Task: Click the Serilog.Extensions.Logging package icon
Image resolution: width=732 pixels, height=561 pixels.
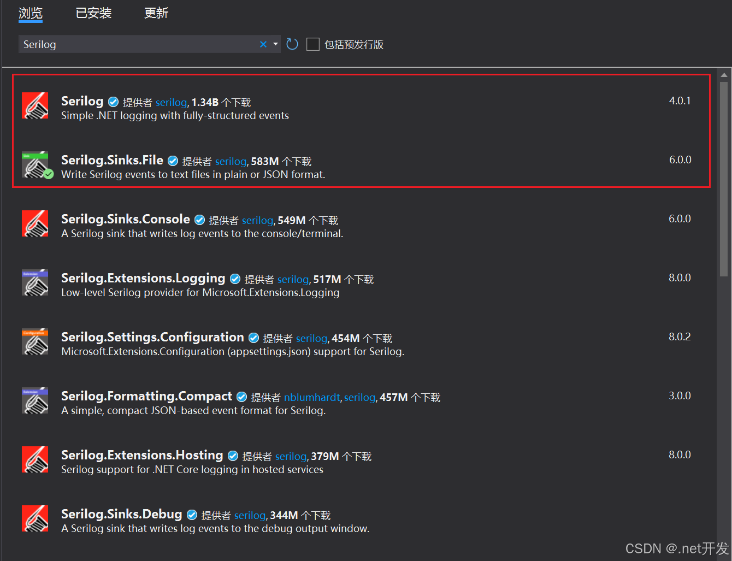Action: point(35,282)
